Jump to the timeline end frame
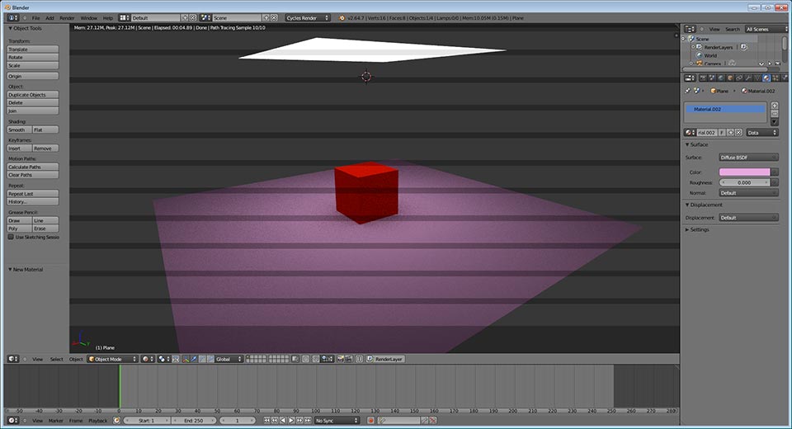 (308, 421)
